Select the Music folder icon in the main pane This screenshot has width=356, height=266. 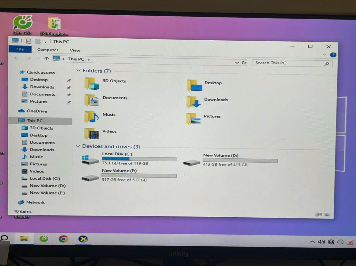point(92,117)
